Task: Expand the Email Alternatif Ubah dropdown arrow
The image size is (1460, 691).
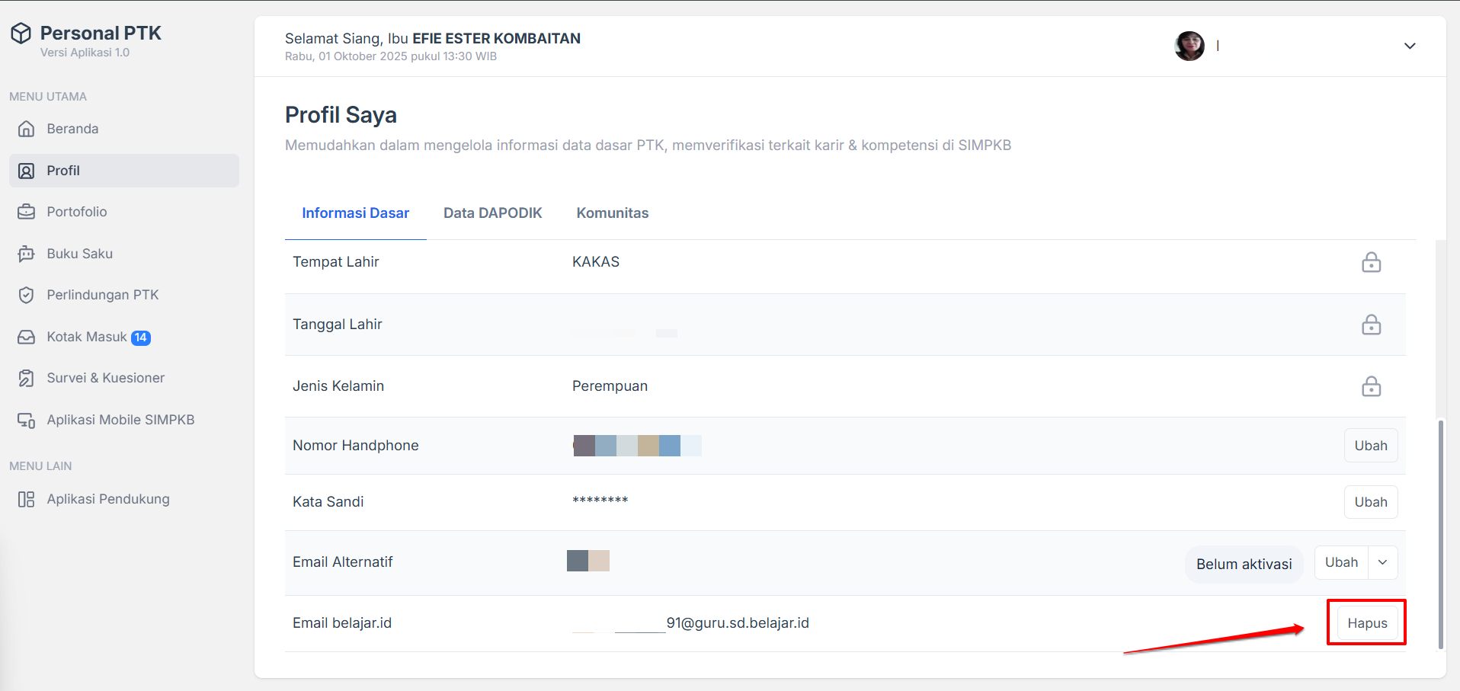Action: (x=1382, y=562)
